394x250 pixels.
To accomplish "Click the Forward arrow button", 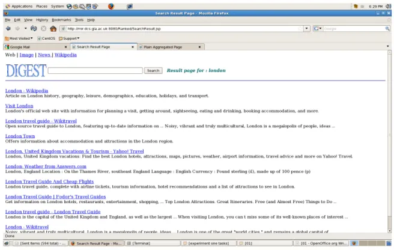I will 17,28.
